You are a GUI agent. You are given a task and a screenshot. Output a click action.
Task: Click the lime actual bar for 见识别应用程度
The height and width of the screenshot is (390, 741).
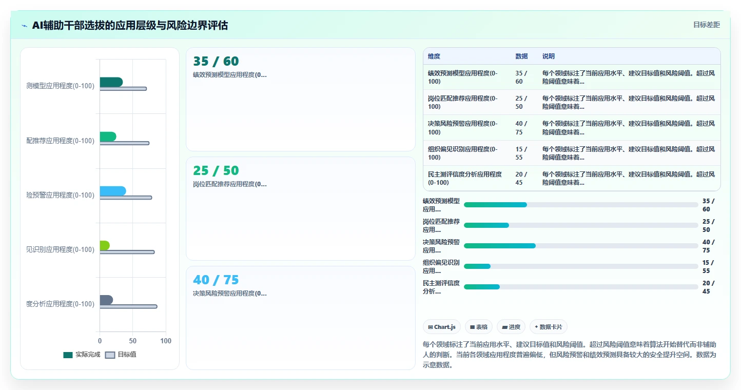[105, 245]
